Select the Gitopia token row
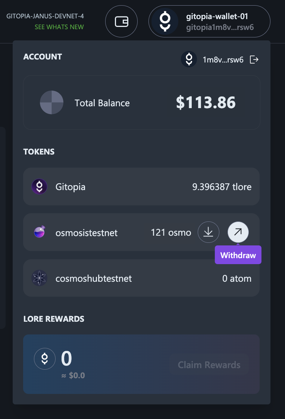Image resolution: width=285 pixels, height=419 pixels. 141,186
